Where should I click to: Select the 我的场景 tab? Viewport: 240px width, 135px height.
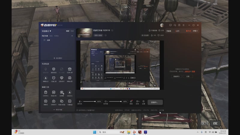click(45, 36)
